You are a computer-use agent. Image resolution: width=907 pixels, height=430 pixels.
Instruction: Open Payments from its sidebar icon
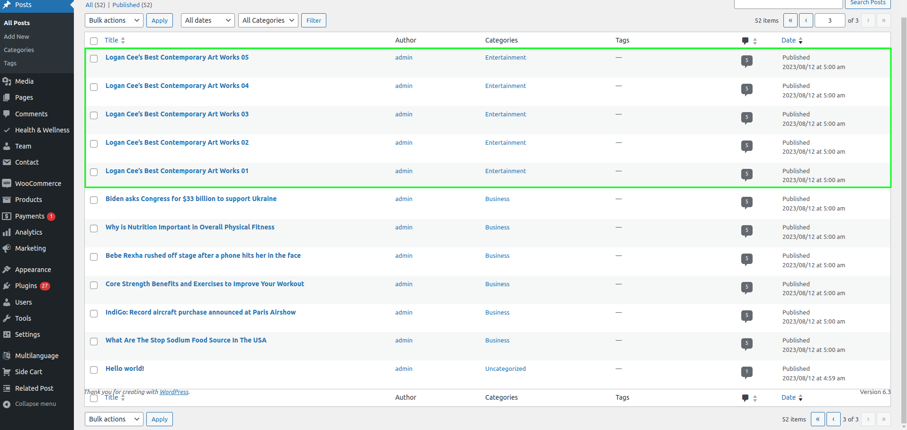pos(7,216)
